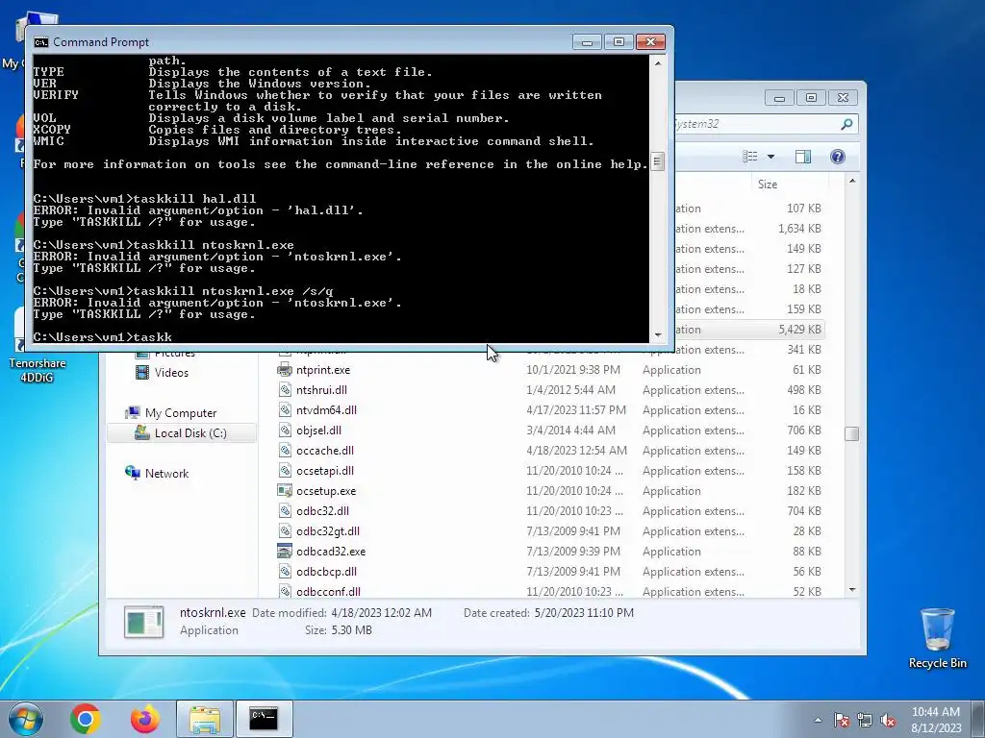This screenshot has width=985, height=738.
Task: Click the Explorer window title bar maximize button
Action: pos(811,98)
